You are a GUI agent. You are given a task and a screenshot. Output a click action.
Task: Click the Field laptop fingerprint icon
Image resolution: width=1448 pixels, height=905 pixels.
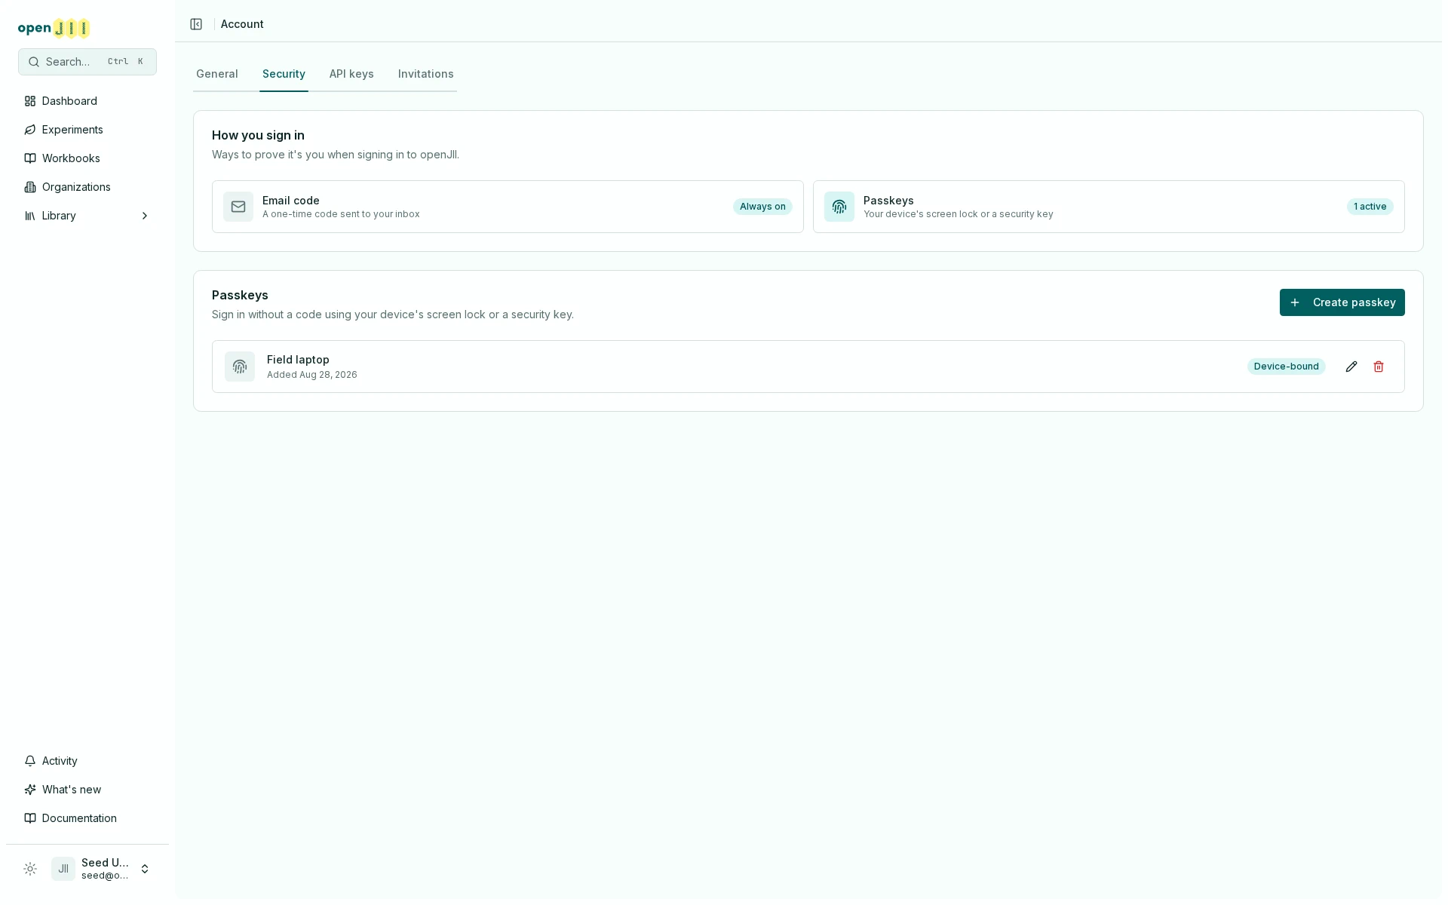click(x=240, y=367)
